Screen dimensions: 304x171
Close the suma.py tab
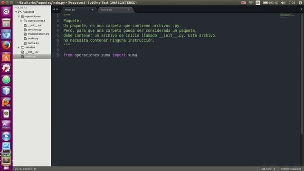[x=129, y=9]
